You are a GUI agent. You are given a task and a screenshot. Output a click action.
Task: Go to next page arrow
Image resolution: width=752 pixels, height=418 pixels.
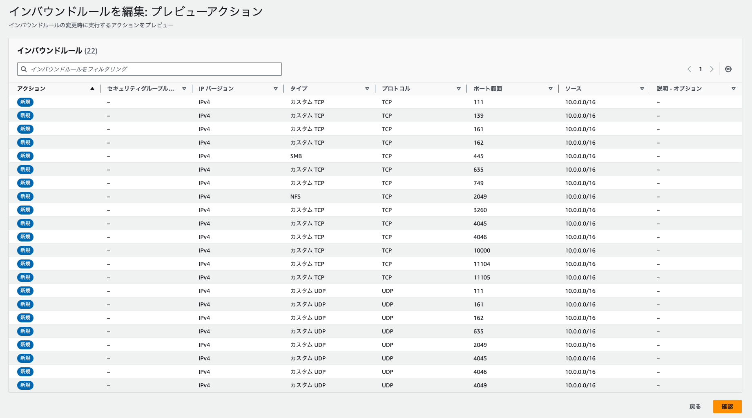[712, 69]
